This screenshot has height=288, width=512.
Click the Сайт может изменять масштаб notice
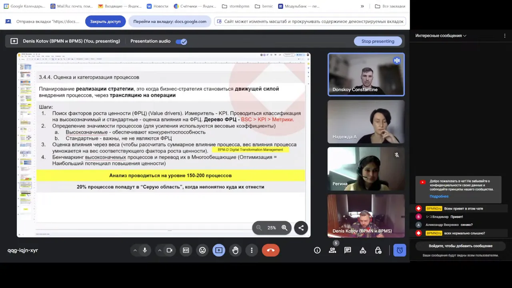point(310,22)
